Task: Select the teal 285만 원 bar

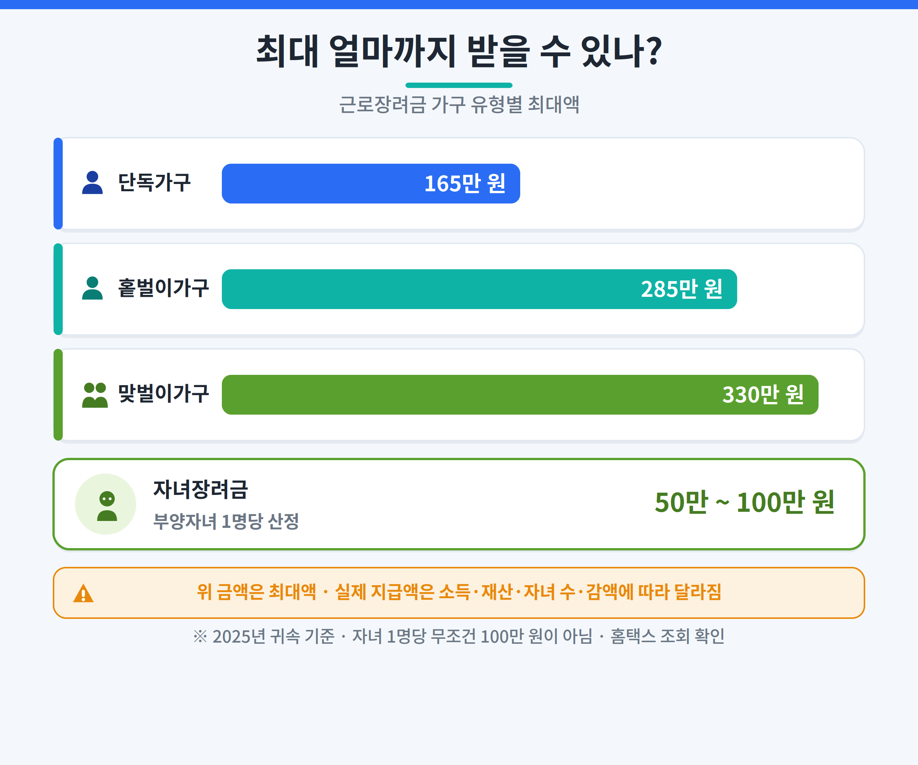Action: tap(479, 289)
